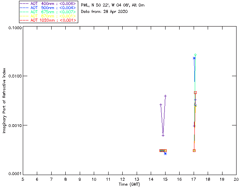The height and width of the screenshot is (194, 243).
Task: Click x-axis tick label 5
Action: [x=23, y=179]
